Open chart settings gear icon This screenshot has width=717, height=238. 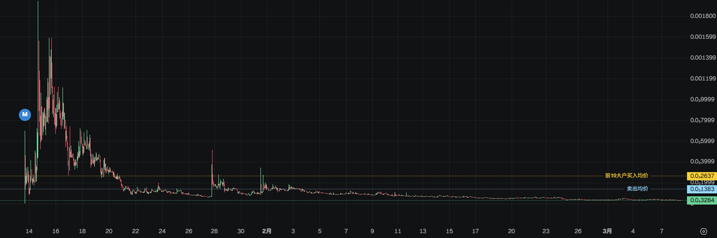tap(703, 231)
